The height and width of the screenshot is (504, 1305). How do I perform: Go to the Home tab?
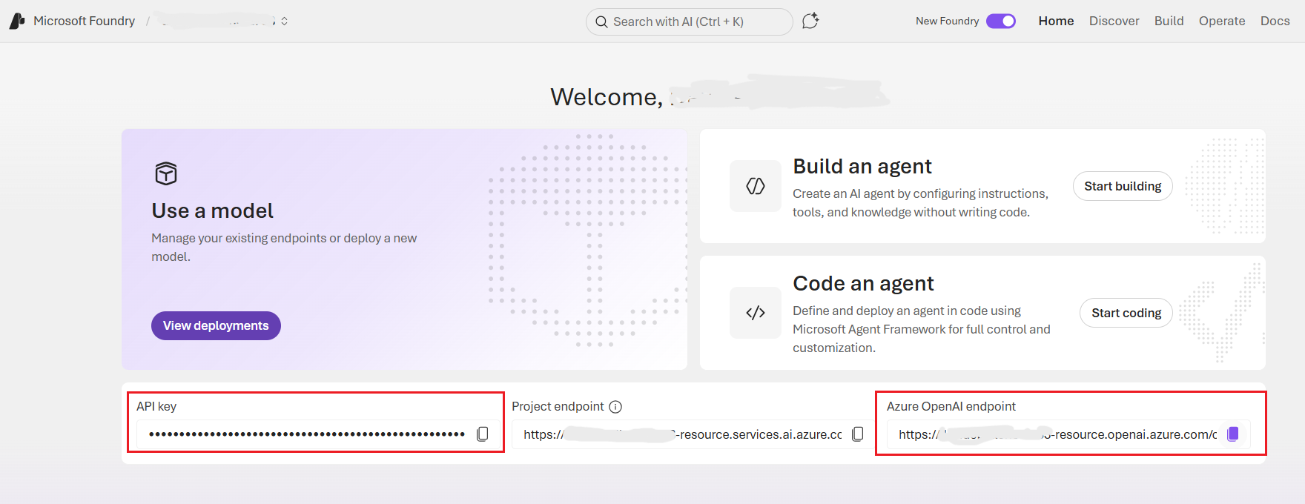point(1056,21)
